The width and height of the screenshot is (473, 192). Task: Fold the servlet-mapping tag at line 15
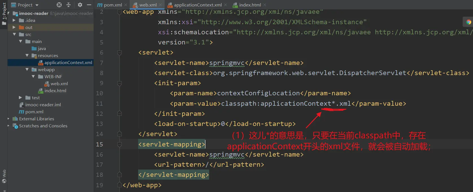pyautogui.click(x=120, y=144)
